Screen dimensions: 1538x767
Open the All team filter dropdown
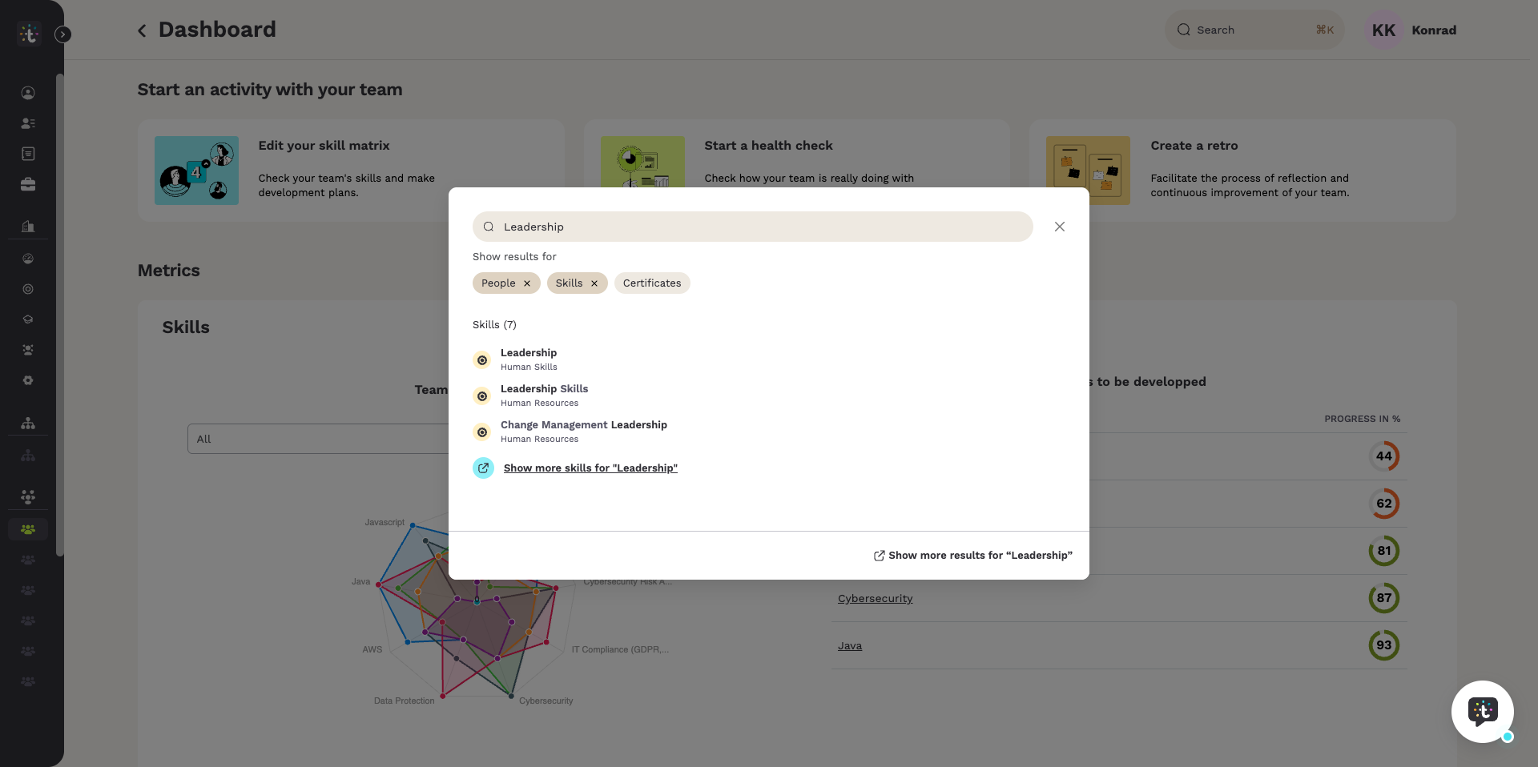[319, 439]
